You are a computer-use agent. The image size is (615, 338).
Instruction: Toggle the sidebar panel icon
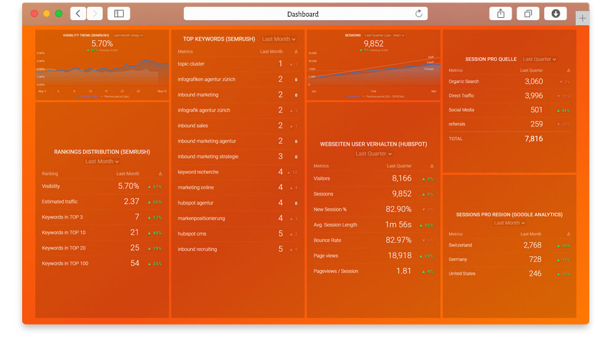coord(119,14)
